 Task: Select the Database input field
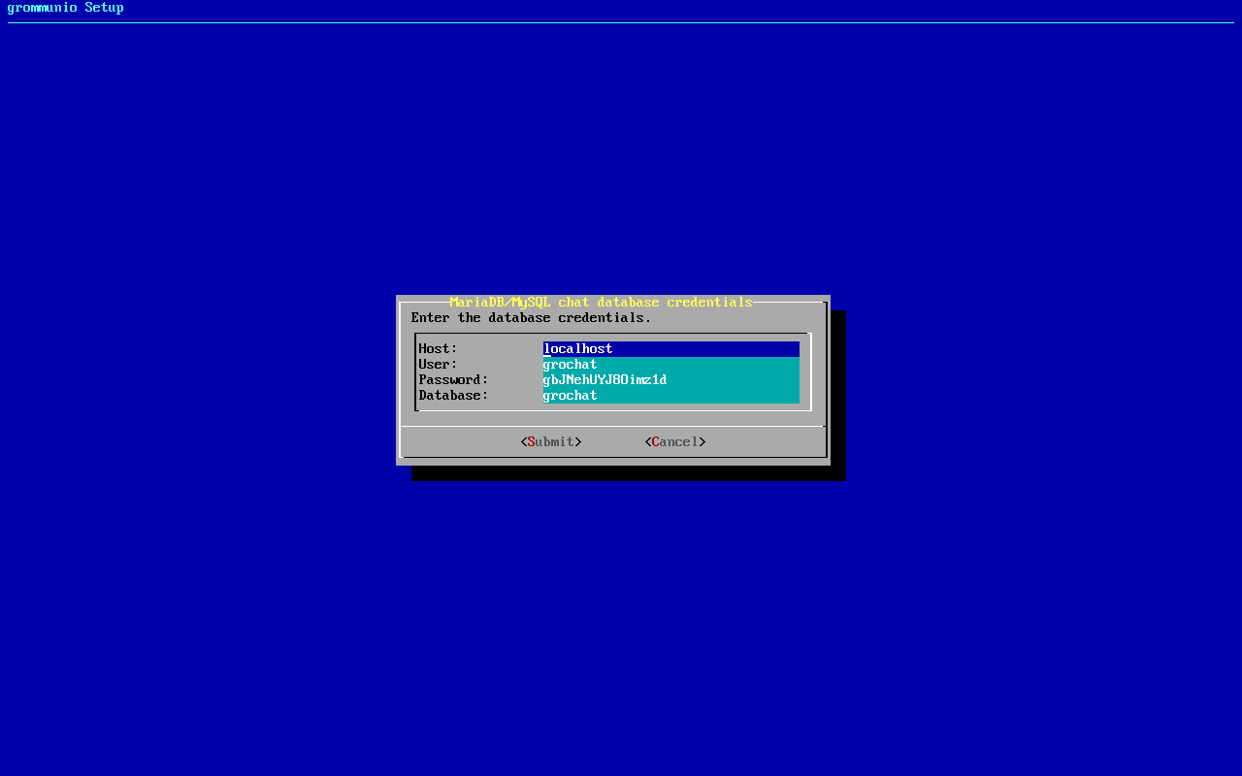(x=671, y=396)
